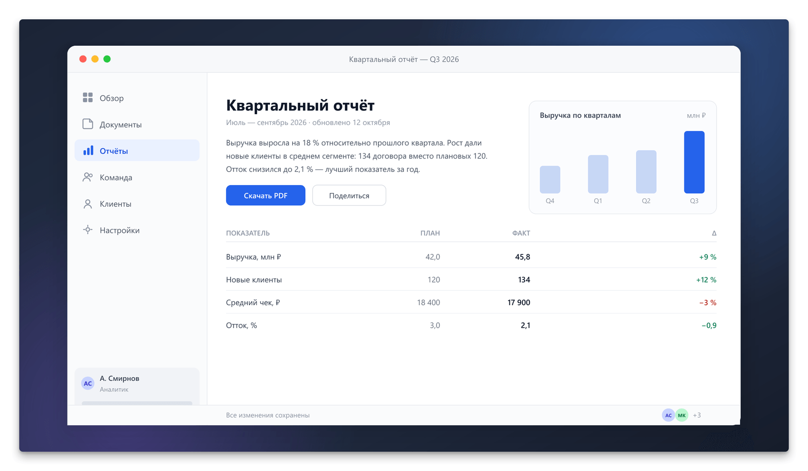Viewport: 808px width, 471px height.
Task: Click the Документы page icon
Action: coord(88,124)
